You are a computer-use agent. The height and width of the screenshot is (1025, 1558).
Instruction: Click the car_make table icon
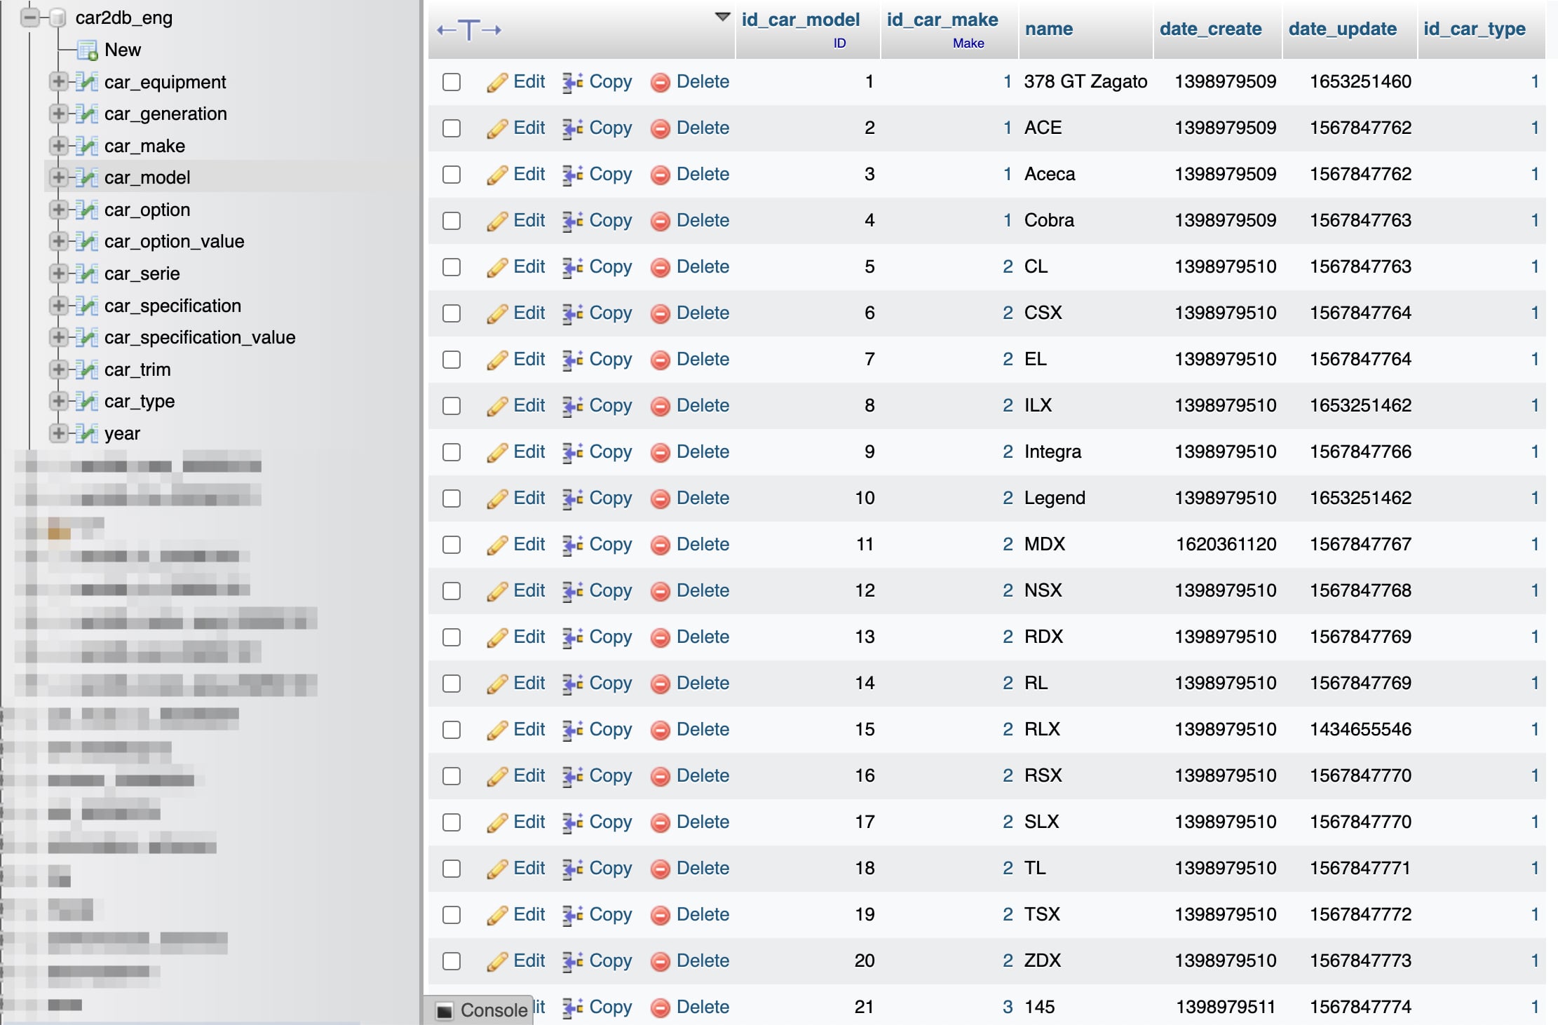click(86, 146)
